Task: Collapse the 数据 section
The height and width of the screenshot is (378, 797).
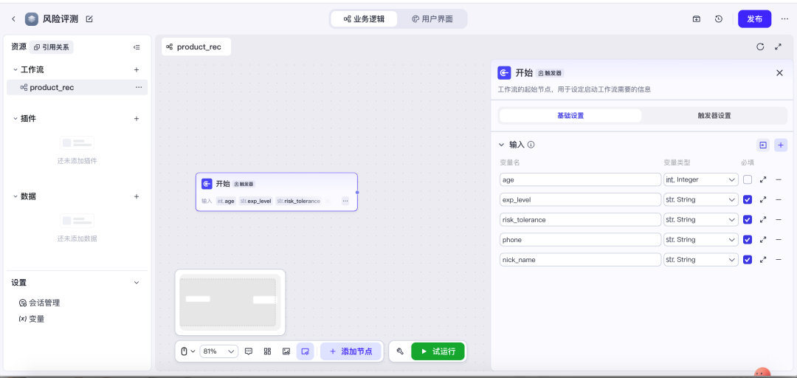Action: click(x=15, y=196)
